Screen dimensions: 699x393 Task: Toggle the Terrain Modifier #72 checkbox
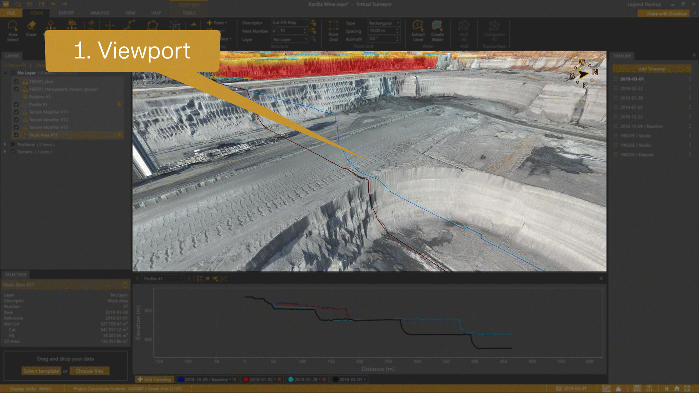[16, 120]
